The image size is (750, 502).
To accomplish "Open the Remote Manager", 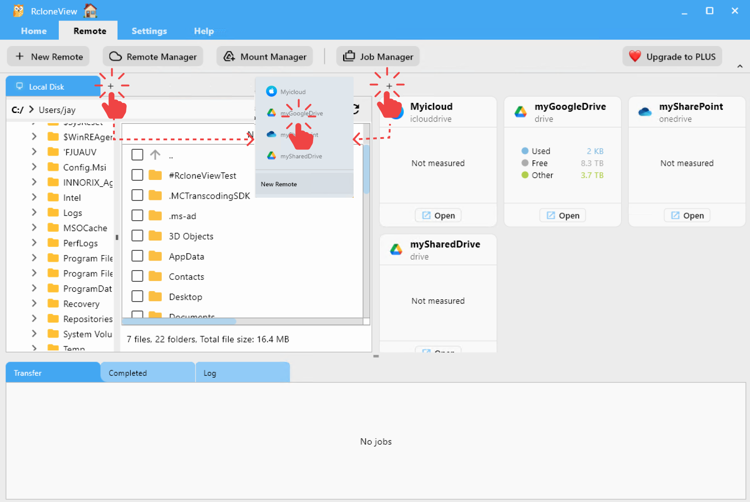I will tap(153, 56).
